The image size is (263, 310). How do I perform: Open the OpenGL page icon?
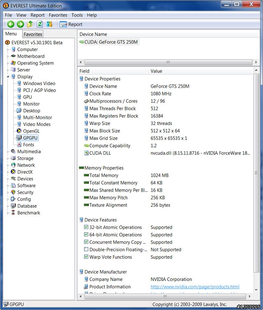tap(19, 131)
